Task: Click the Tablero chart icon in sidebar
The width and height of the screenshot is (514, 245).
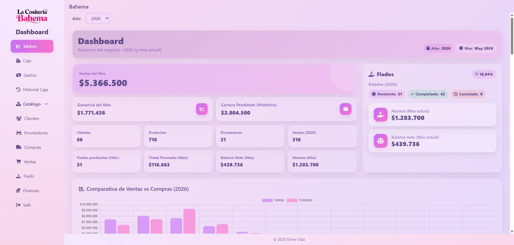Action: [x=18, y=46]
